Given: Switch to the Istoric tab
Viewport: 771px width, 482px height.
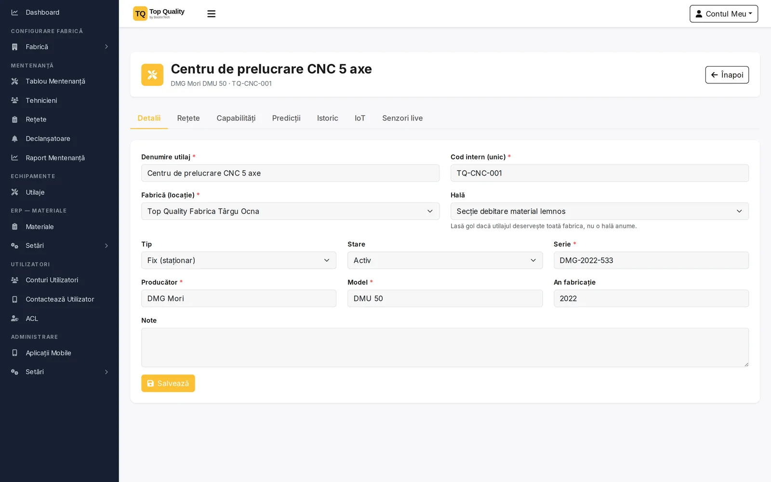Looking at the screenshot, I should tap(328, 118).
